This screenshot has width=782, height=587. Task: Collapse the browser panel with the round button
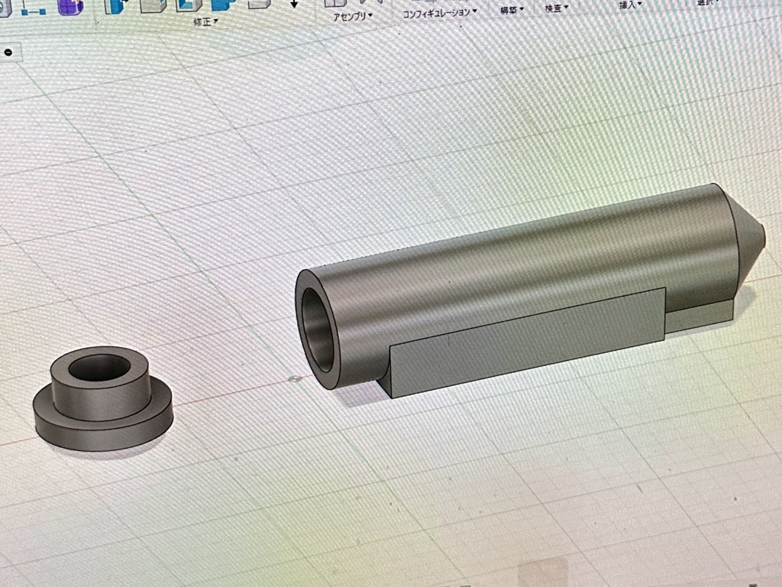pos(8,53)
